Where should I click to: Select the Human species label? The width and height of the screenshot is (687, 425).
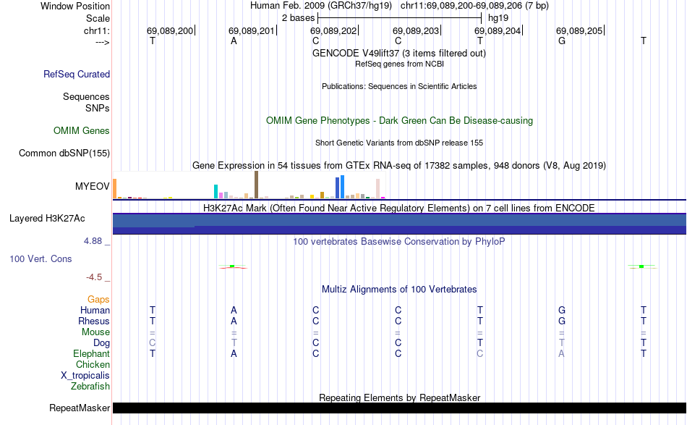(x=95, y=310)
